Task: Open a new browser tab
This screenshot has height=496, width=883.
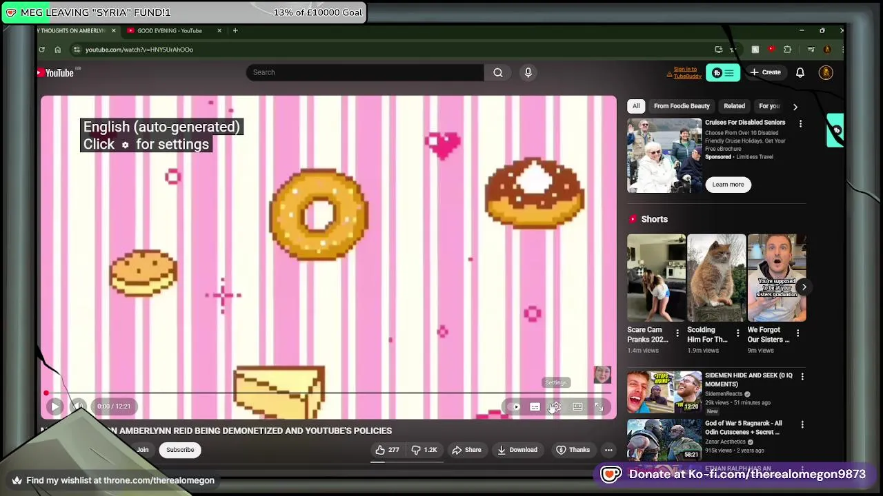Action: point(235,30)
